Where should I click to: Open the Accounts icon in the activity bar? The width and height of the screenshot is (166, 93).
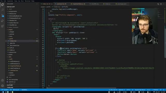(x=2, y=80)
